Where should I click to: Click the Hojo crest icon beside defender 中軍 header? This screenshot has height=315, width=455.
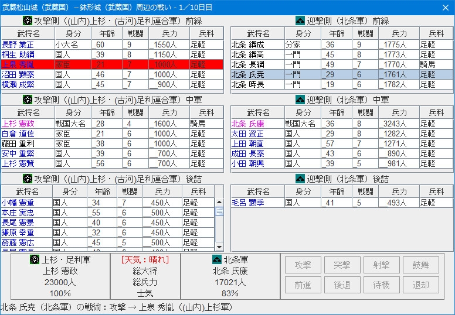300,100
